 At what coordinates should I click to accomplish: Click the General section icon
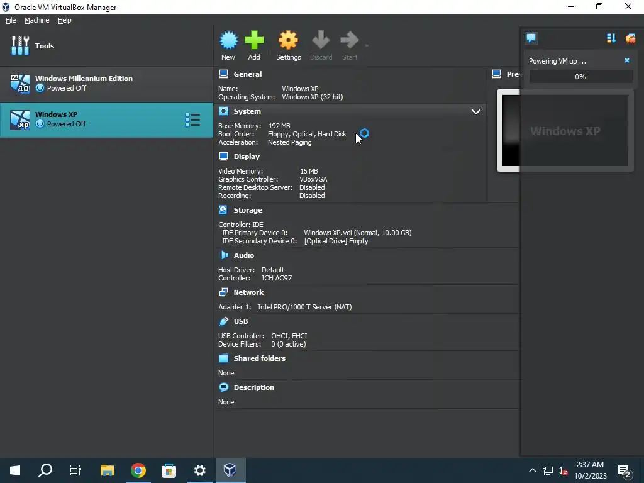coord(223,74)
